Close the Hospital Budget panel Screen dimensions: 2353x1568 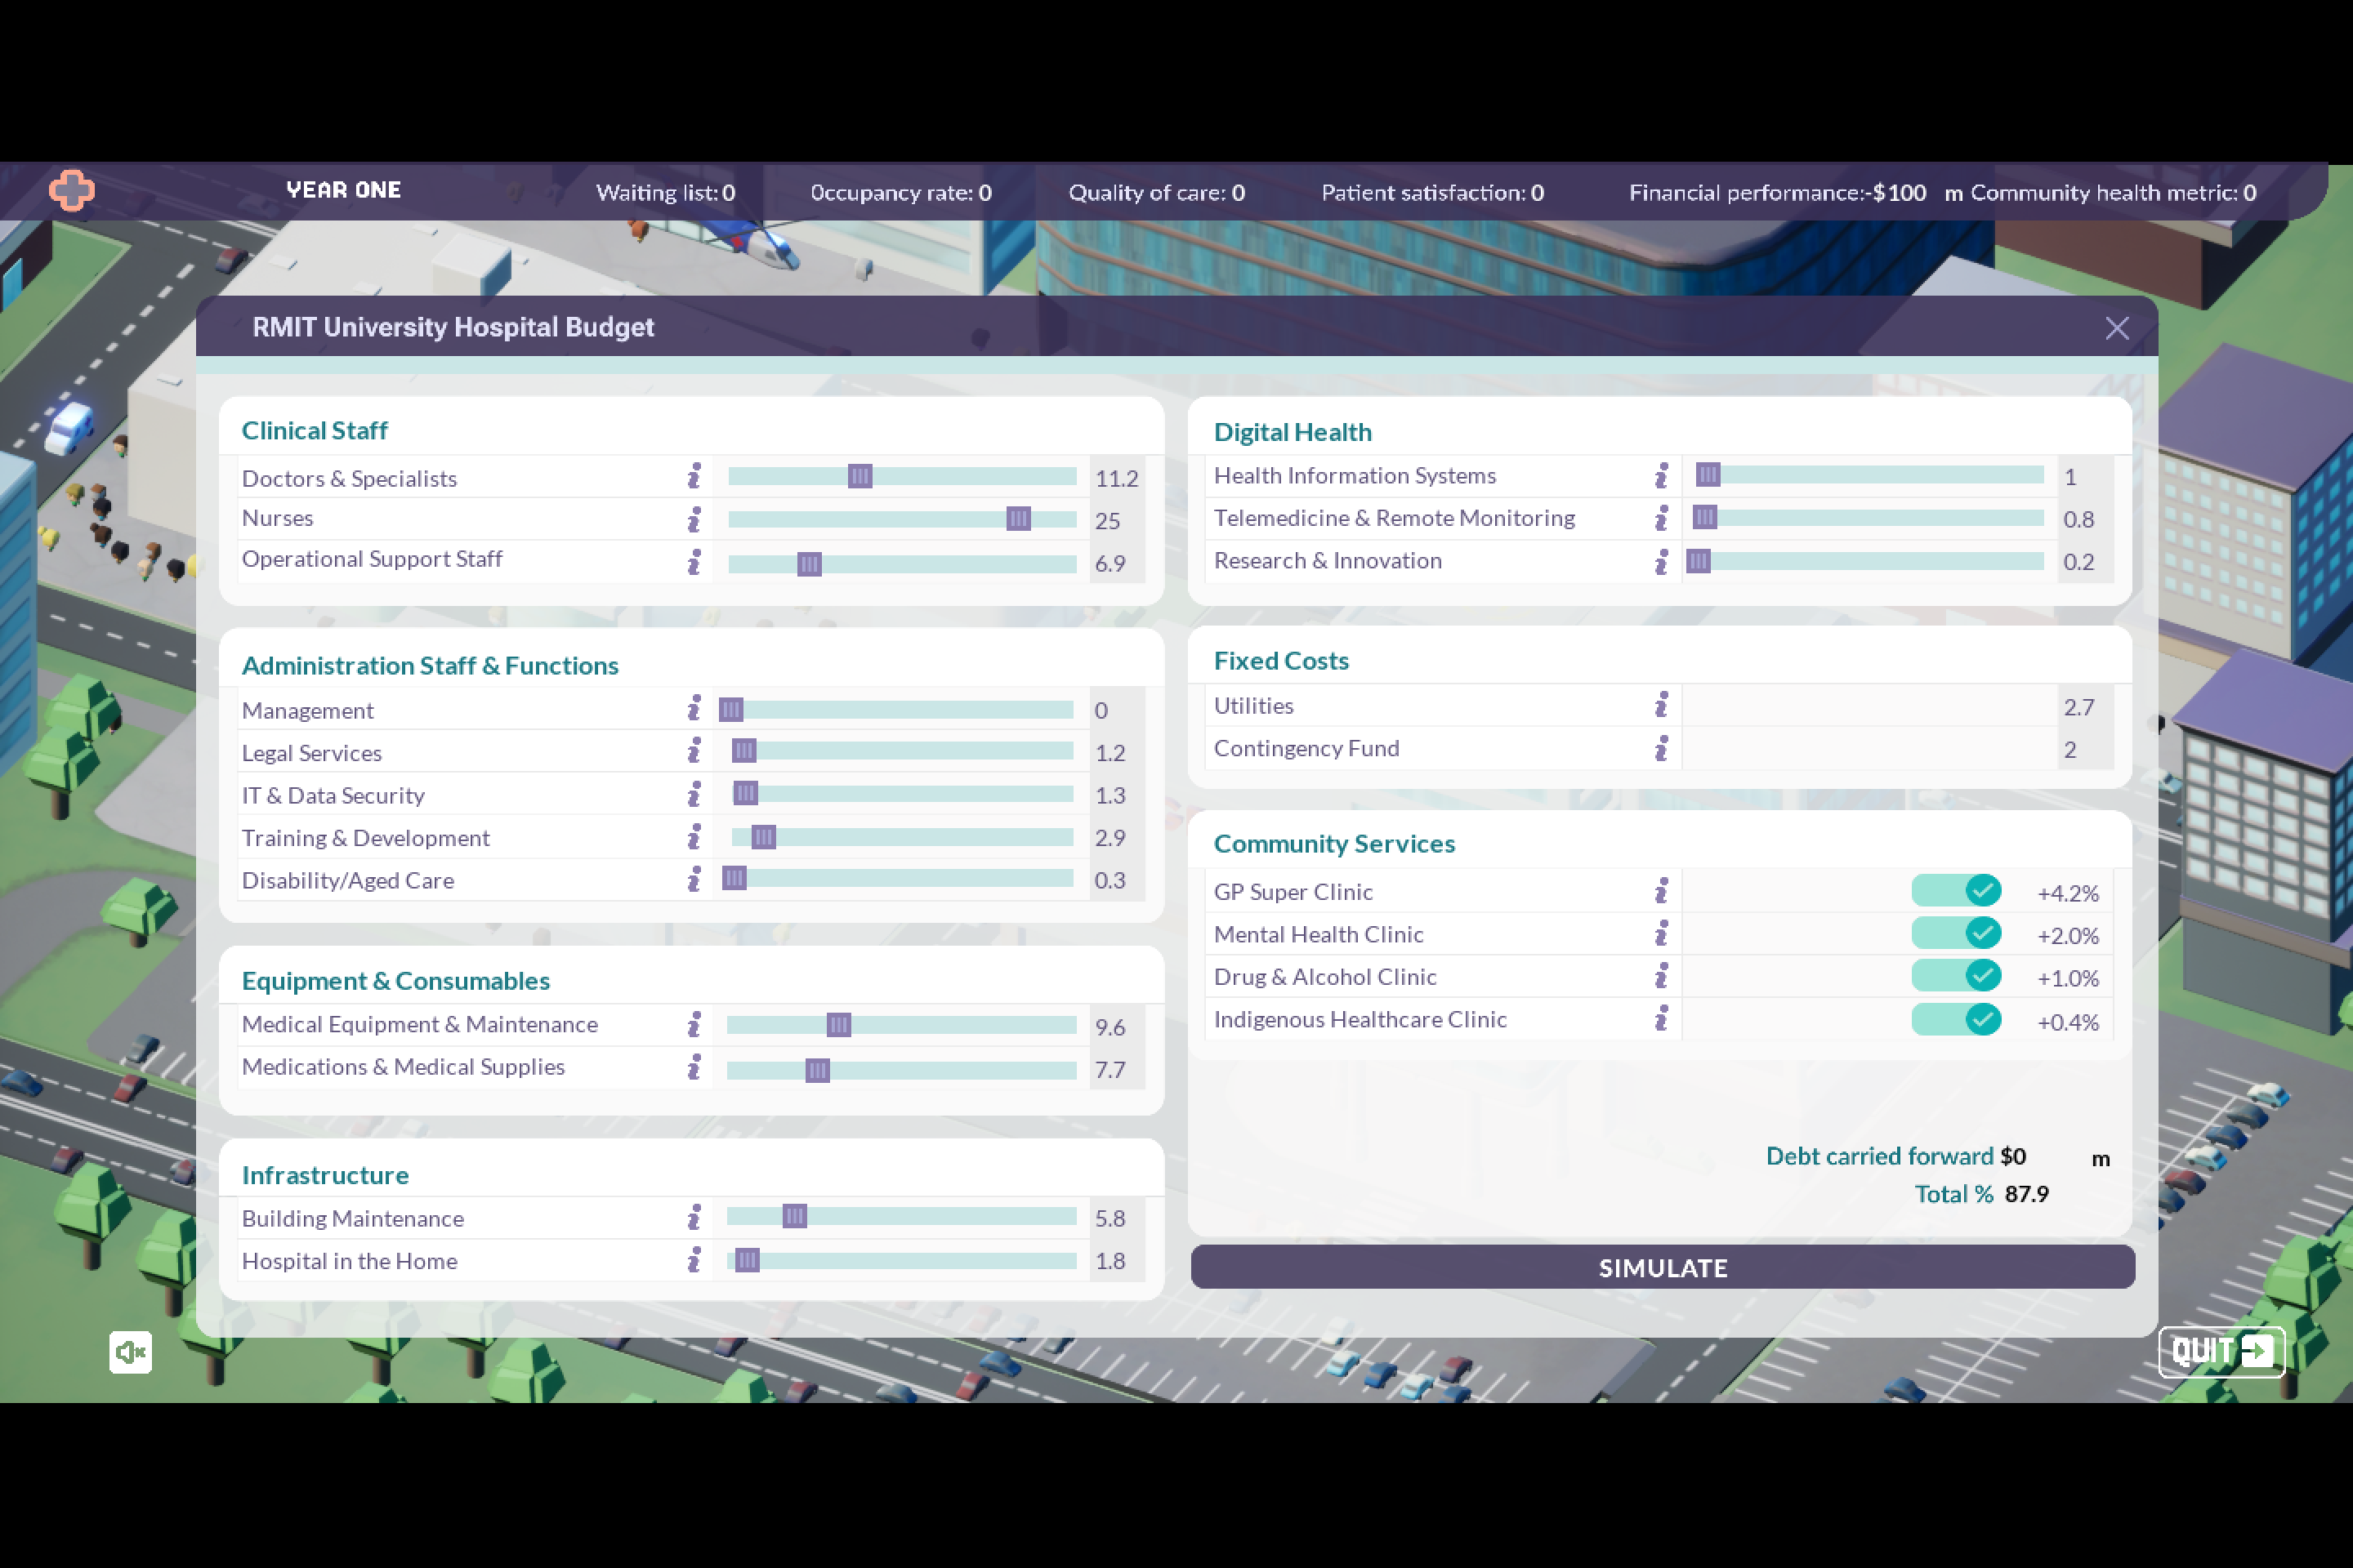2117,328
